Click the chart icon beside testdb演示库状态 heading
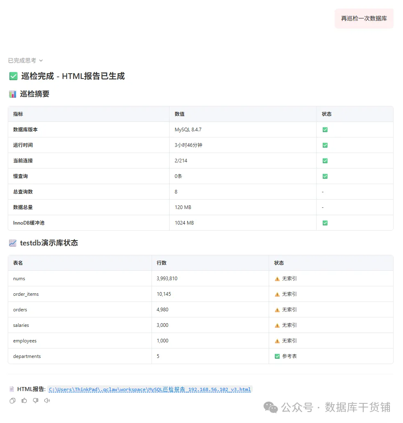Viewport: 403px width, 423px height. click(12, 243)
